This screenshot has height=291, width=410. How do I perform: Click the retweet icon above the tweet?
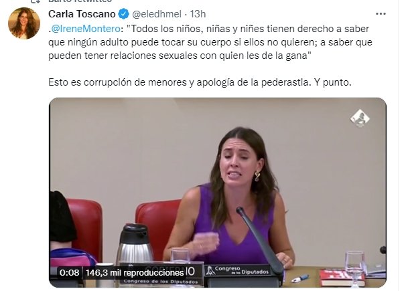pos(36,1)
